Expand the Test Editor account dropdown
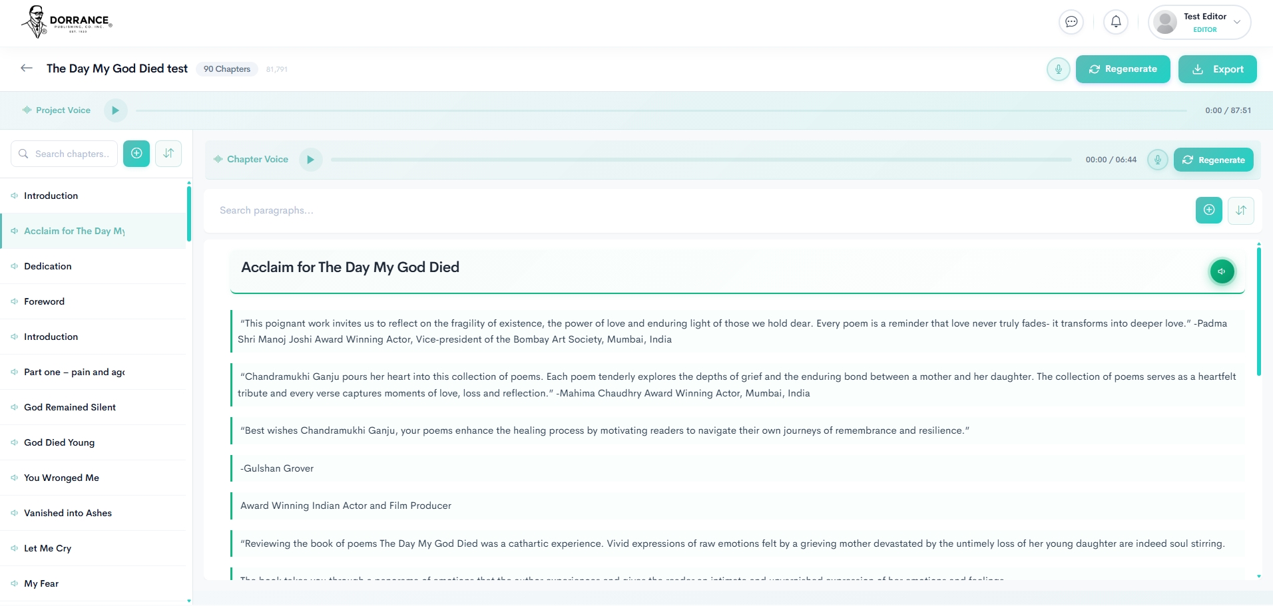The width and height of the screenshot is (1273, 606). point(1236,22)
